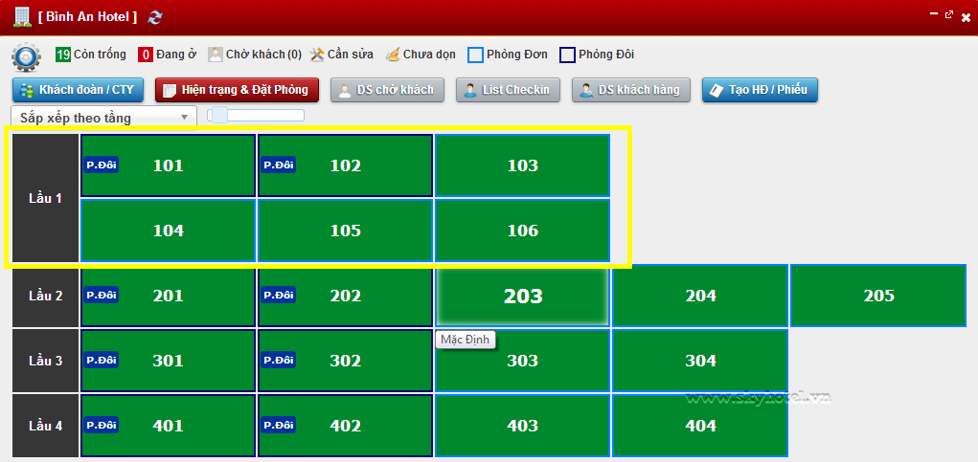Open the Sắp xếp theo tầng dropdown
This screenshot has width=978, height=462.
[103, 118]
